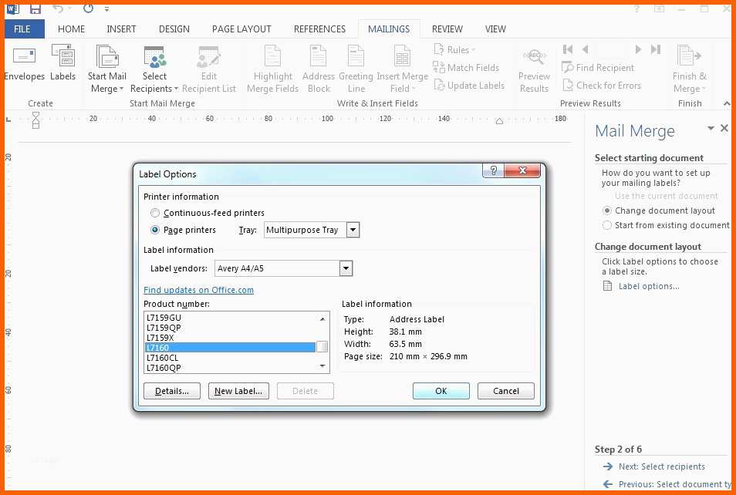Open the Tray dropdown list
This screenshot has width=736, height=495.
tap(353, 230)
